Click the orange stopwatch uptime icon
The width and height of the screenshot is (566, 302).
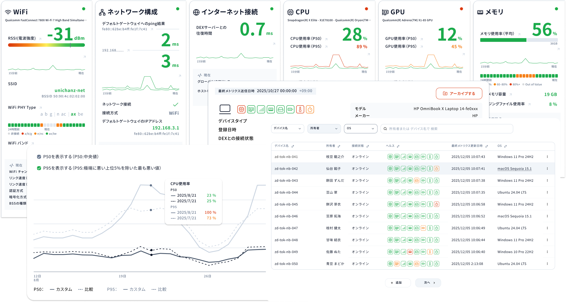pos(310,109)
